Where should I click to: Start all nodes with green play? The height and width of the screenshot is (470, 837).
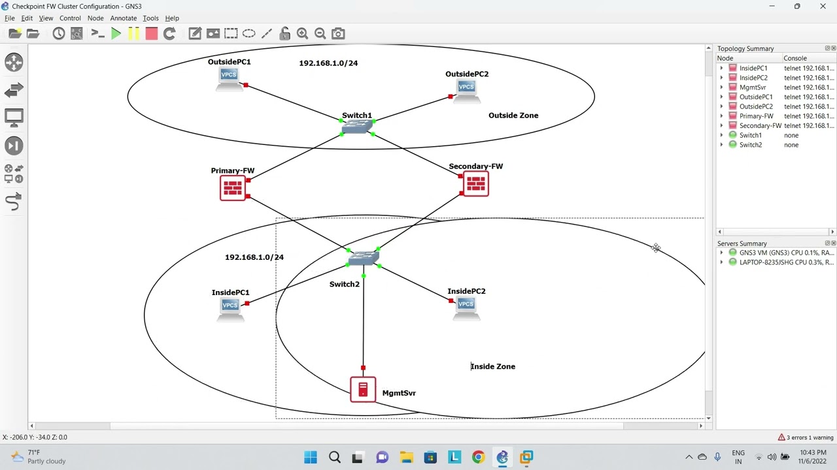point(116,33)
